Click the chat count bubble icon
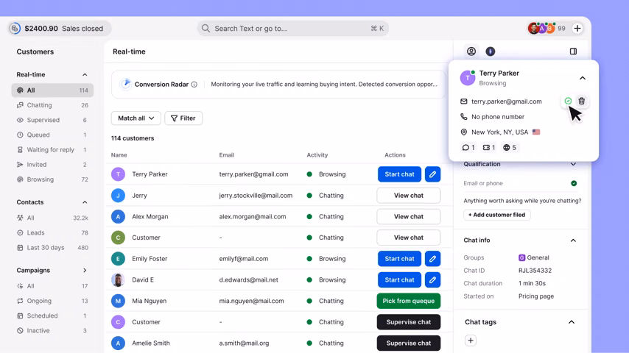Image resolution: width=629 pixels, height=353 pixels. [x=465, y=147]
